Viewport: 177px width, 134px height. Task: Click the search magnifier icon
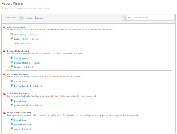click(124, 18)
